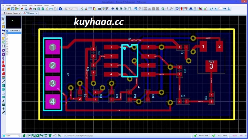This screenshot has height=139, width=248.
Task: Click the PCB Layout toolbar icon
Action: coord(30,9)
